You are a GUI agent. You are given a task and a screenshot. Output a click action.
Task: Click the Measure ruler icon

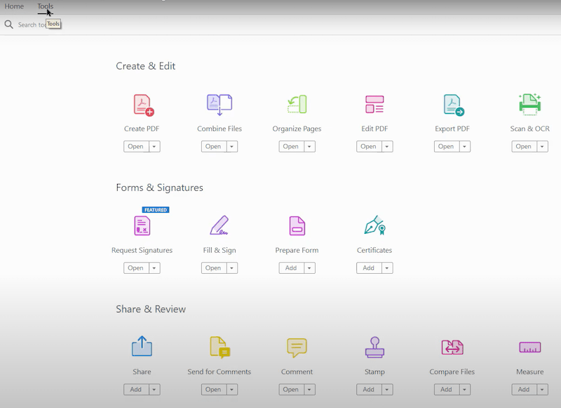click(529, 347)
